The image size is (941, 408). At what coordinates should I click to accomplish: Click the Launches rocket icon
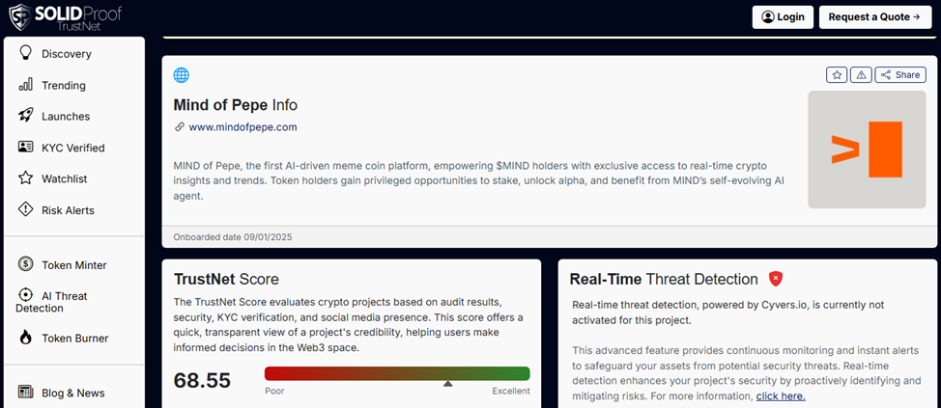click(x=25, y=116)
